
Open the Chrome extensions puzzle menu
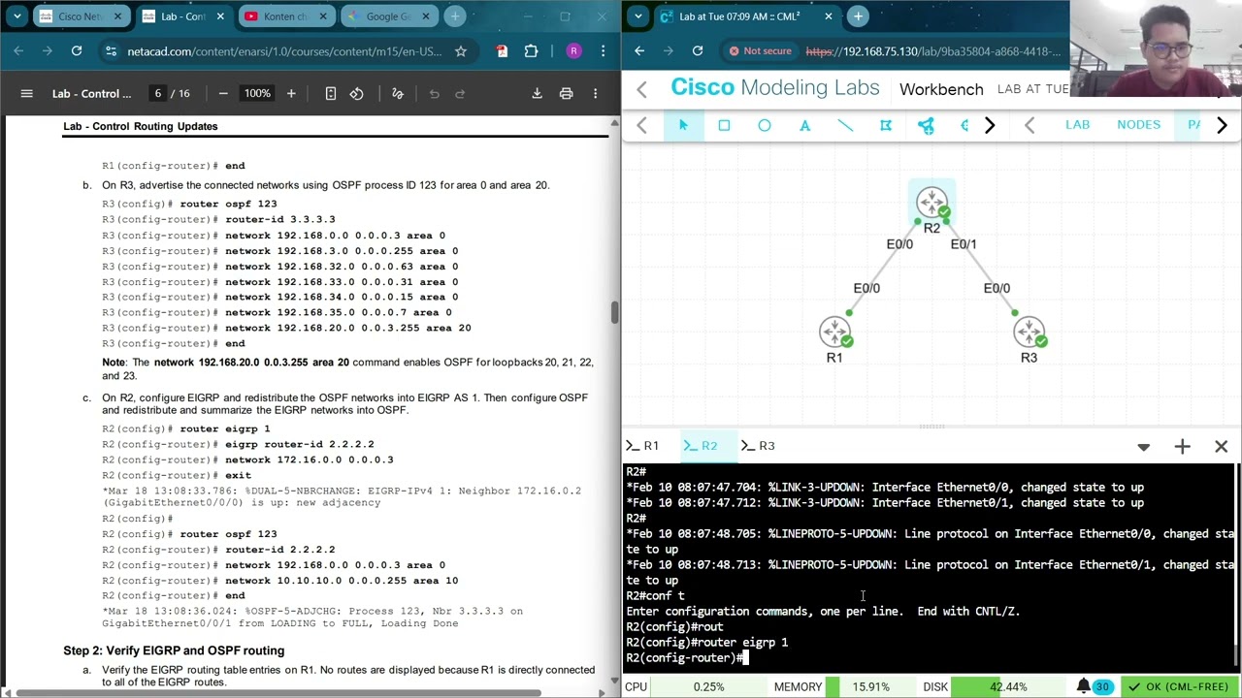tap(531, 50)
